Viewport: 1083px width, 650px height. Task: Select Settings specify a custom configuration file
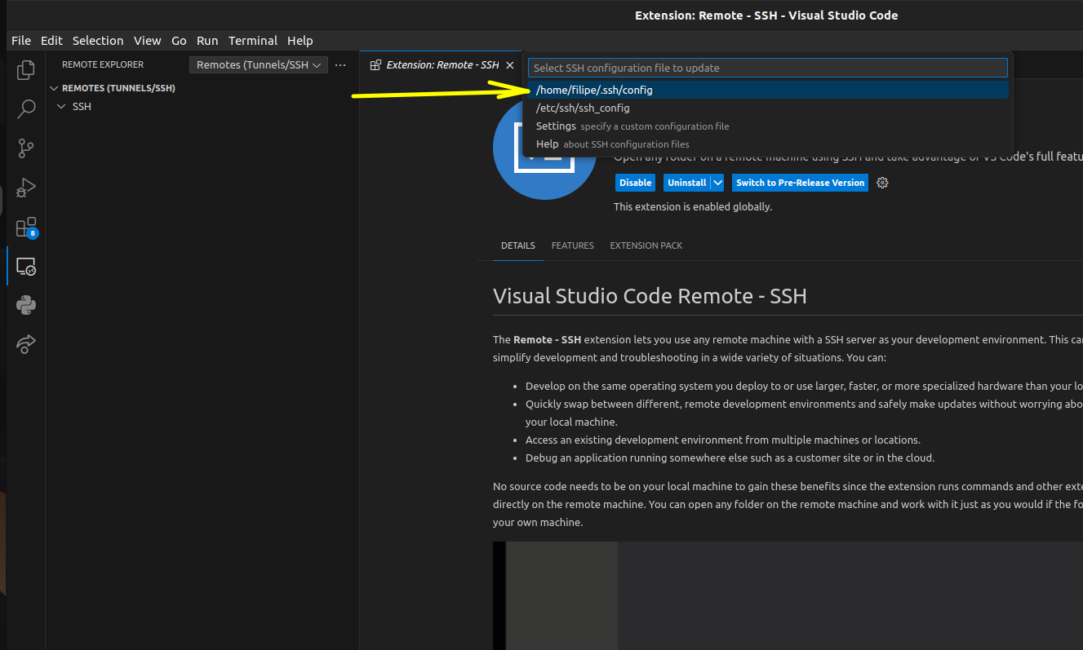[768, 126]
